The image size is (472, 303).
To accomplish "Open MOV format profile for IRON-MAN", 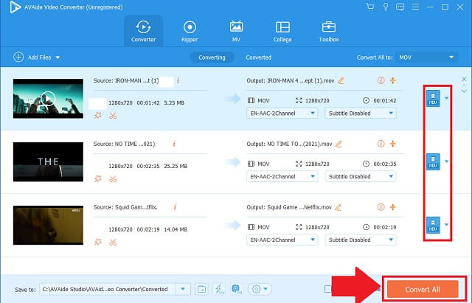I will (x=433, y=98).
